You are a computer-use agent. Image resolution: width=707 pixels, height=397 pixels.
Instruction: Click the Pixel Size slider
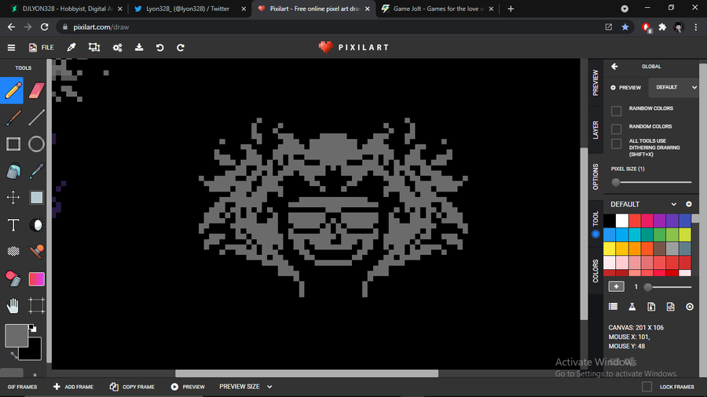tap(651, 182)
